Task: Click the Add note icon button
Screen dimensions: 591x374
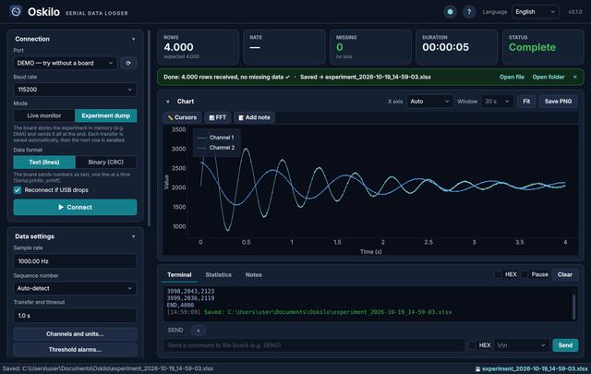Action: (255, 117)
